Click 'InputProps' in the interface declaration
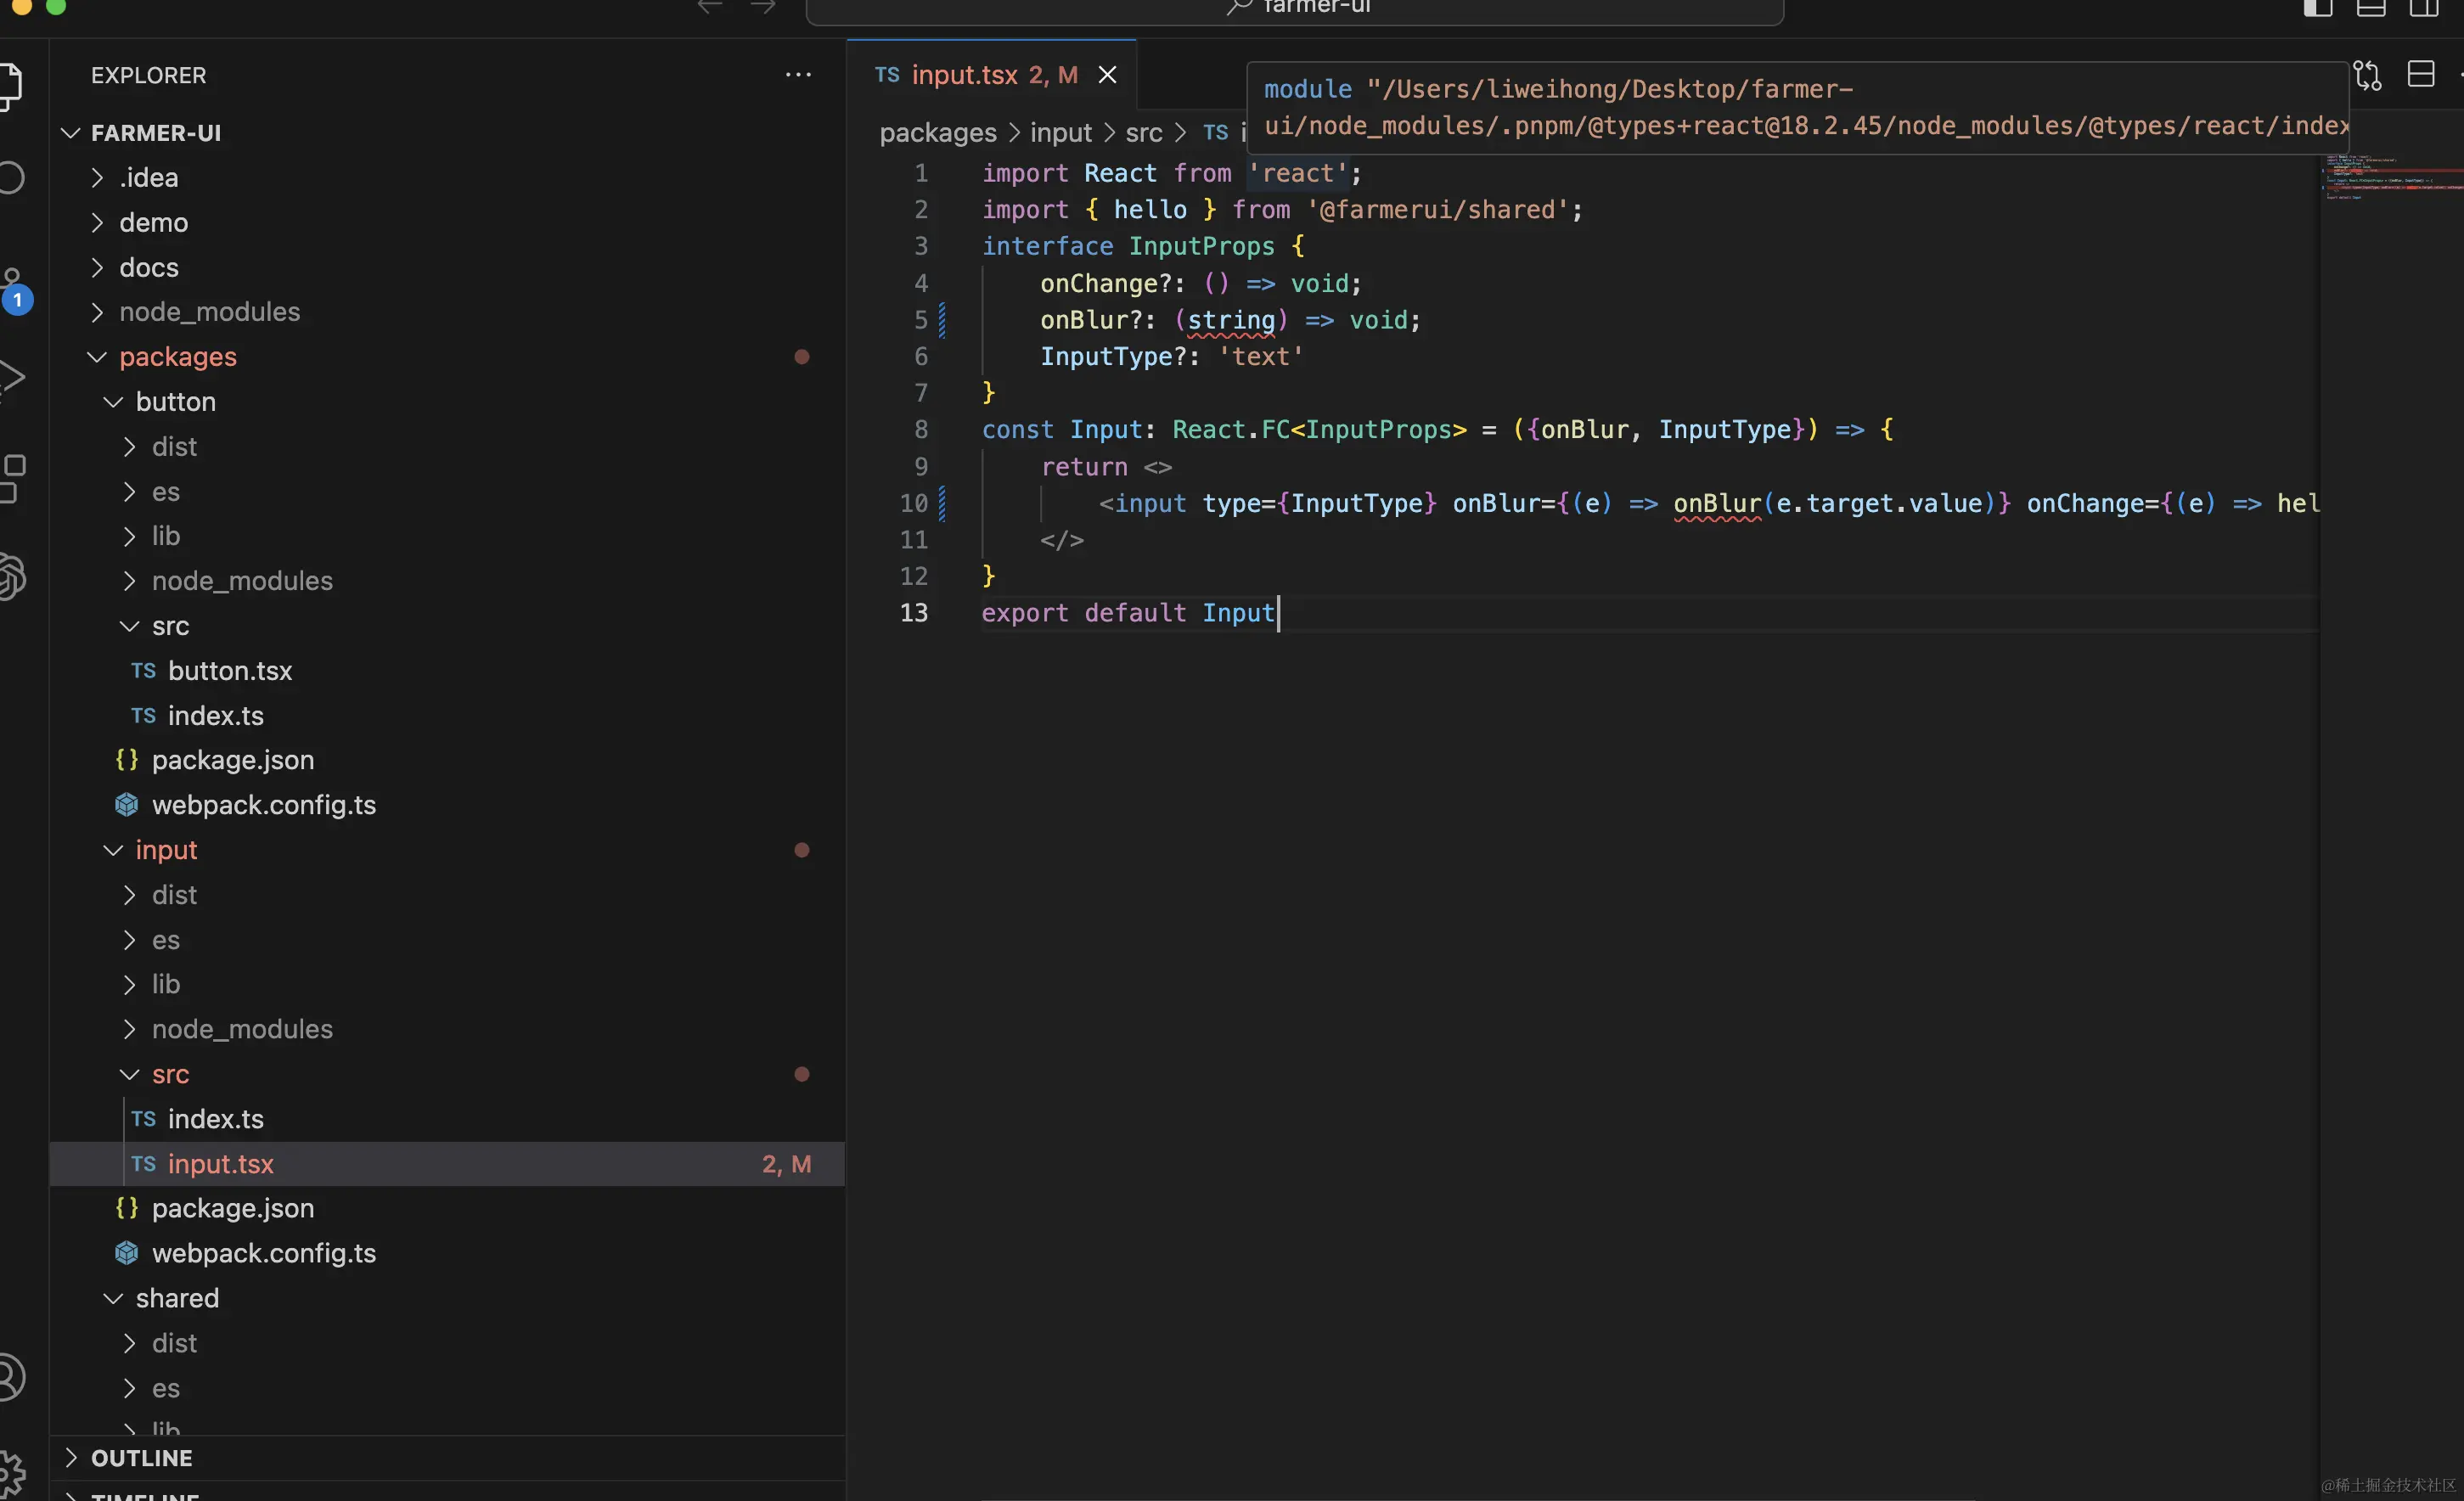This screenshot has width=2464, height=1501. pos(1201,247)
